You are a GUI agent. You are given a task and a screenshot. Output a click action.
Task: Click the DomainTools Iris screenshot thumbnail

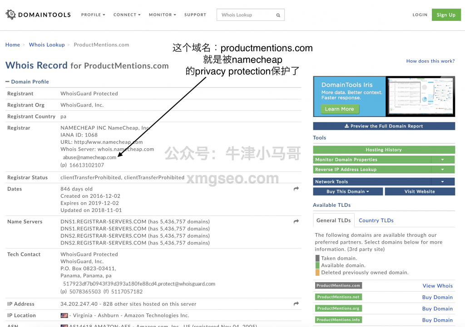coord(420,96)
